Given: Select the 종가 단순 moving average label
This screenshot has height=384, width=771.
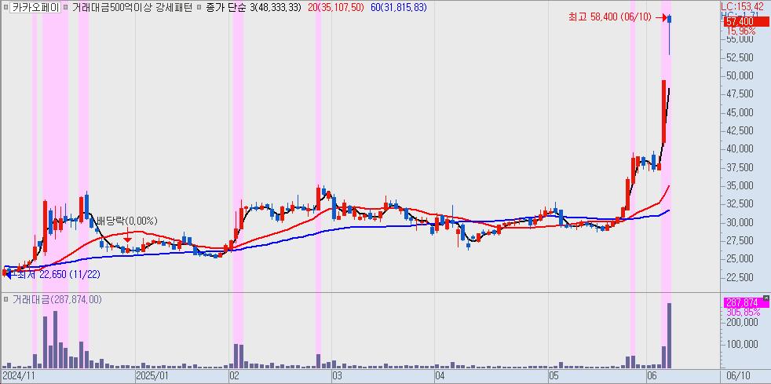Looking at the screenshot, I should [x=225, y=7].
